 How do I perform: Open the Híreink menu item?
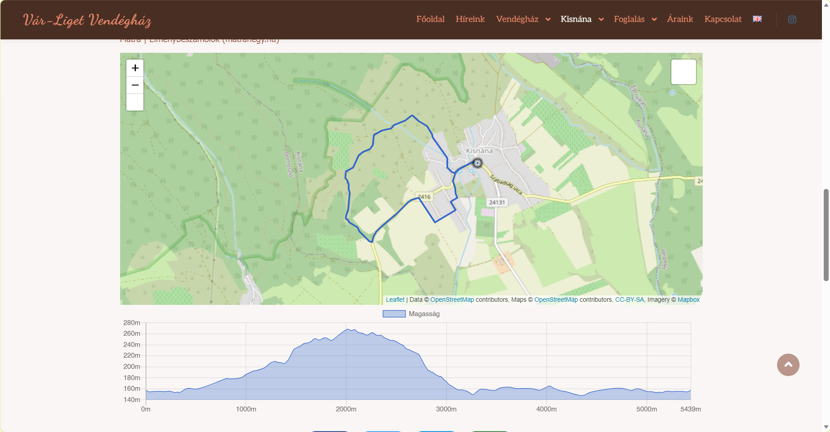coord(470,19)
